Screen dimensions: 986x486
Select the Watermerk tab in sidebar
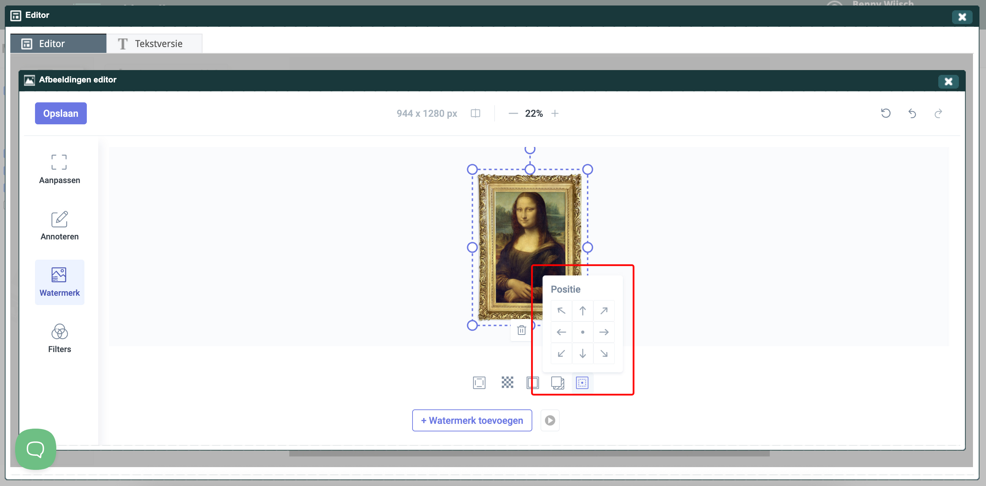point(59,282)
